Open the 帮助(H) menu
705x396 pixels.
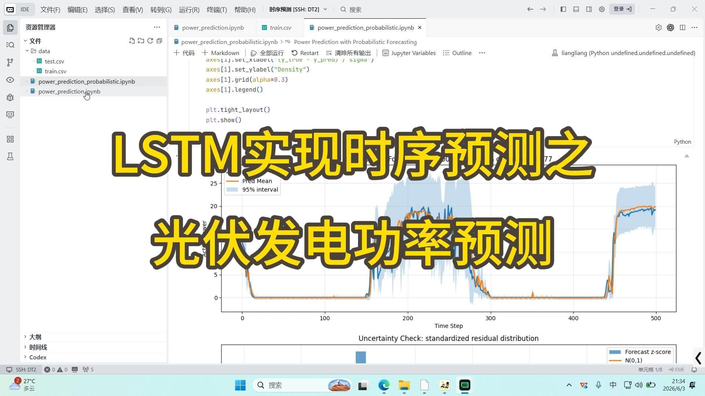click(x=245, y=10)
